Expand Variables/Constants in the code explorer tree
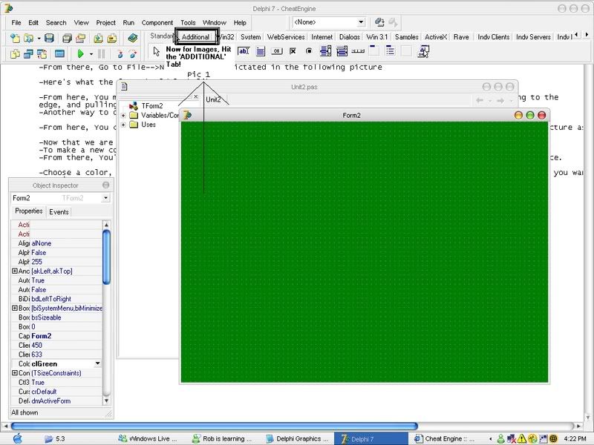Screen dimensions: 594x445 123,116
